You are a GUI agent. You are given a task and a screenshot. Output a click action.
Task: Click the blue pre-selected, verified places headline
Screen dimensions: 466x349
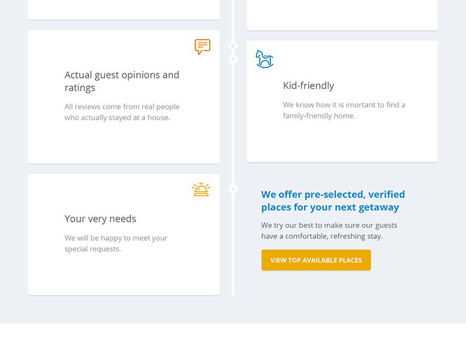click(333, 201)
